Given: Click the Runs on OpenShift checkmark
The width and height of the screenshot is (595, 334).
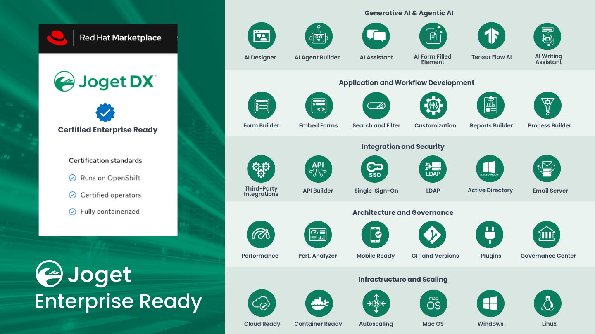Looking at the screenshot, I should coord(72,178).
